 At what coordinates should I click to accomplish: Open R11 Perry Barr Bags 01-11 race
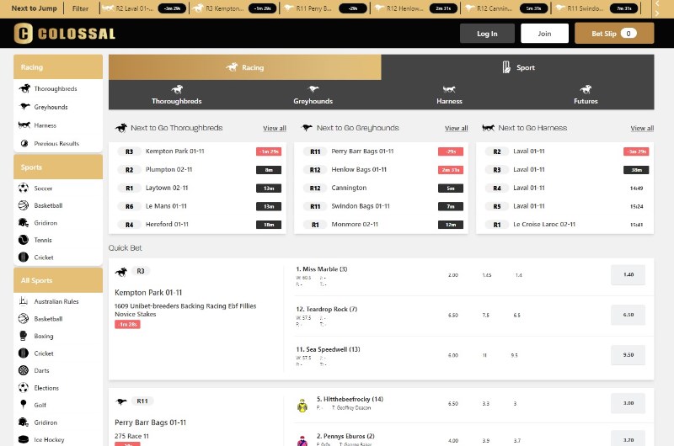click(x=381, y=151)
